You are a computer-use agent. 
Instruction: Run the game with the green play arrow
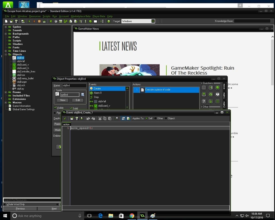click(29, 21)
